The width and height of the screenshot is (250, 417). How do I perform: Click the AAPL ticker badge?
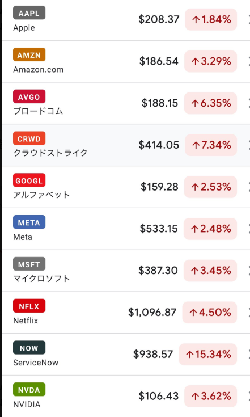pos(29,13)
